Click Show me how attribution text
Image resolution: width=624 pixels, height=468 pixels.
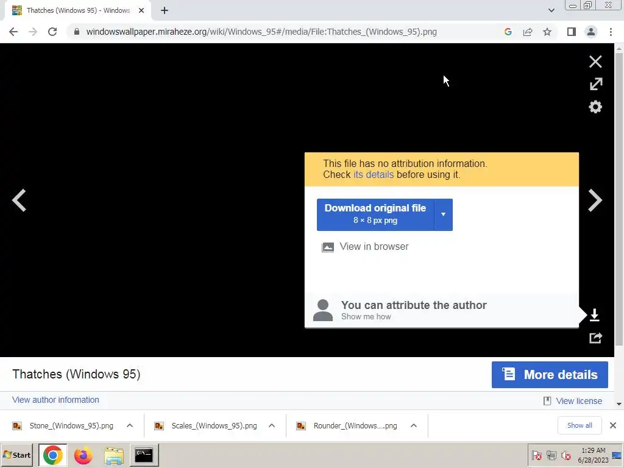click(366, 317)
